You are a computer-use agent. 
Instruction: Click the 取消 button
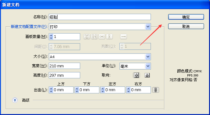click(x=186, y=26)
